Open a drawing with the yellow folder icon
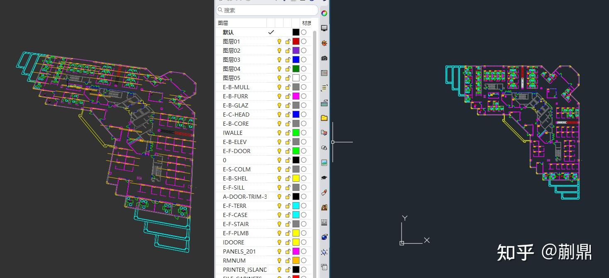Viewport: 609px width, 278px height. 324,117
